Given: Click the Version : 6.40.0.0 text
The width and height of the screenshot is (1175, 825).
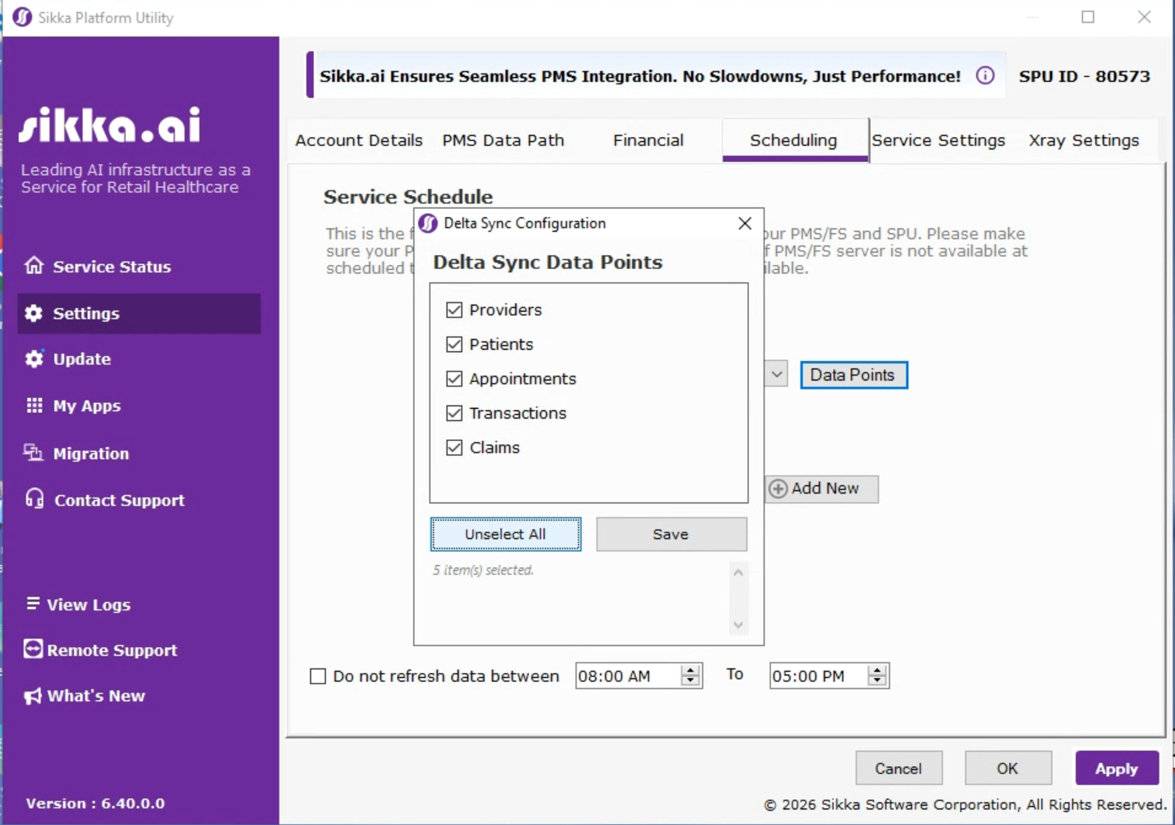Looking at the screenshot, I should pyautogui.click(x=95, y=803).
